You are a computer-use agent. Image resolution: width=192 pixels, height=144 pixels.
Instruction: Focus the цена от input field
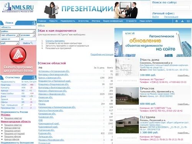(10, 39)
